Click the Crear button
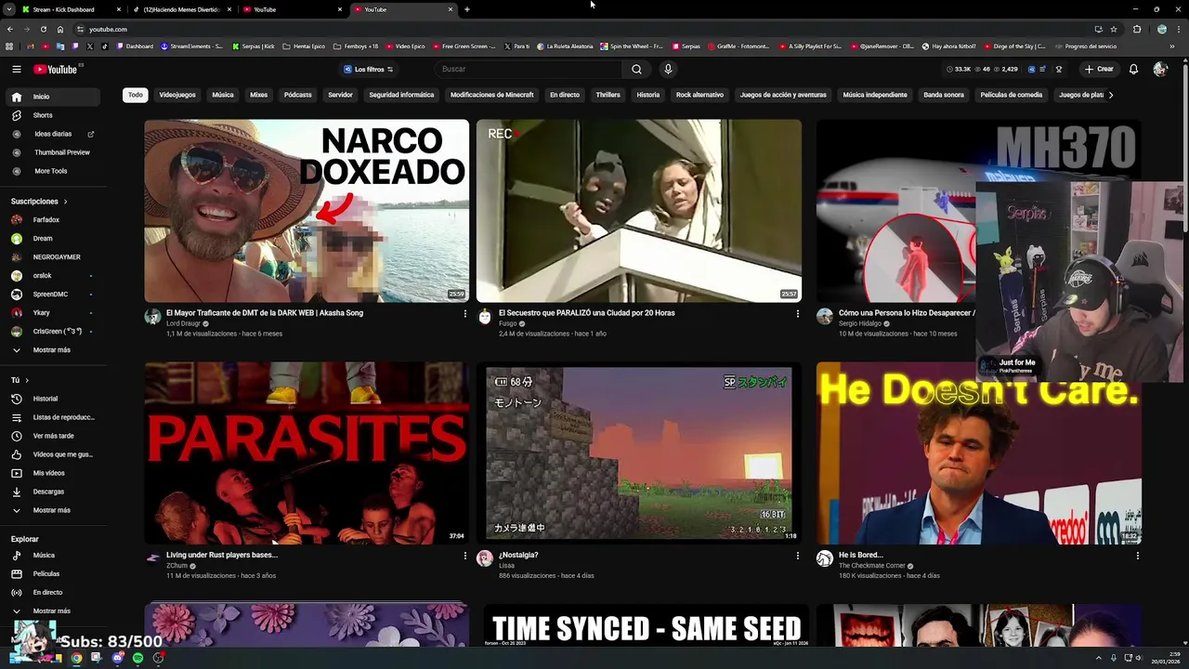The height and width of the screenshot is (669, 1189). click(1098, 69)
